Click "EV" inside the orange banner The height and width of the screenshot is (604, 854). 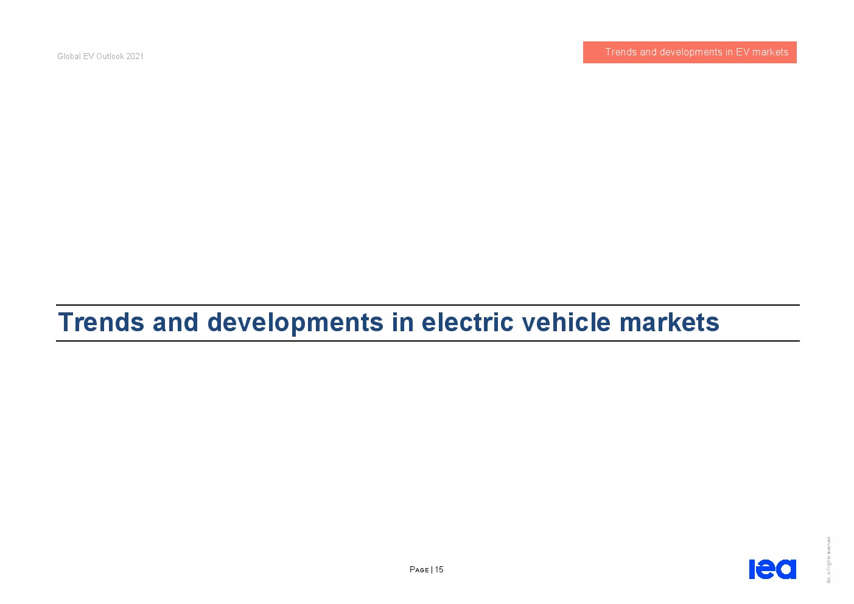tap(743, 52)
